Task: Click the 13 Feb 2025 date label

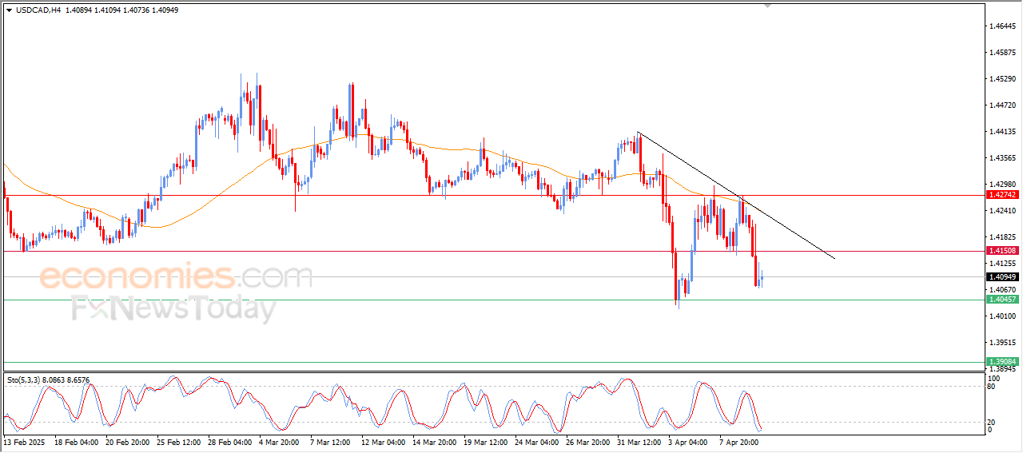Action: coord(22,441)
